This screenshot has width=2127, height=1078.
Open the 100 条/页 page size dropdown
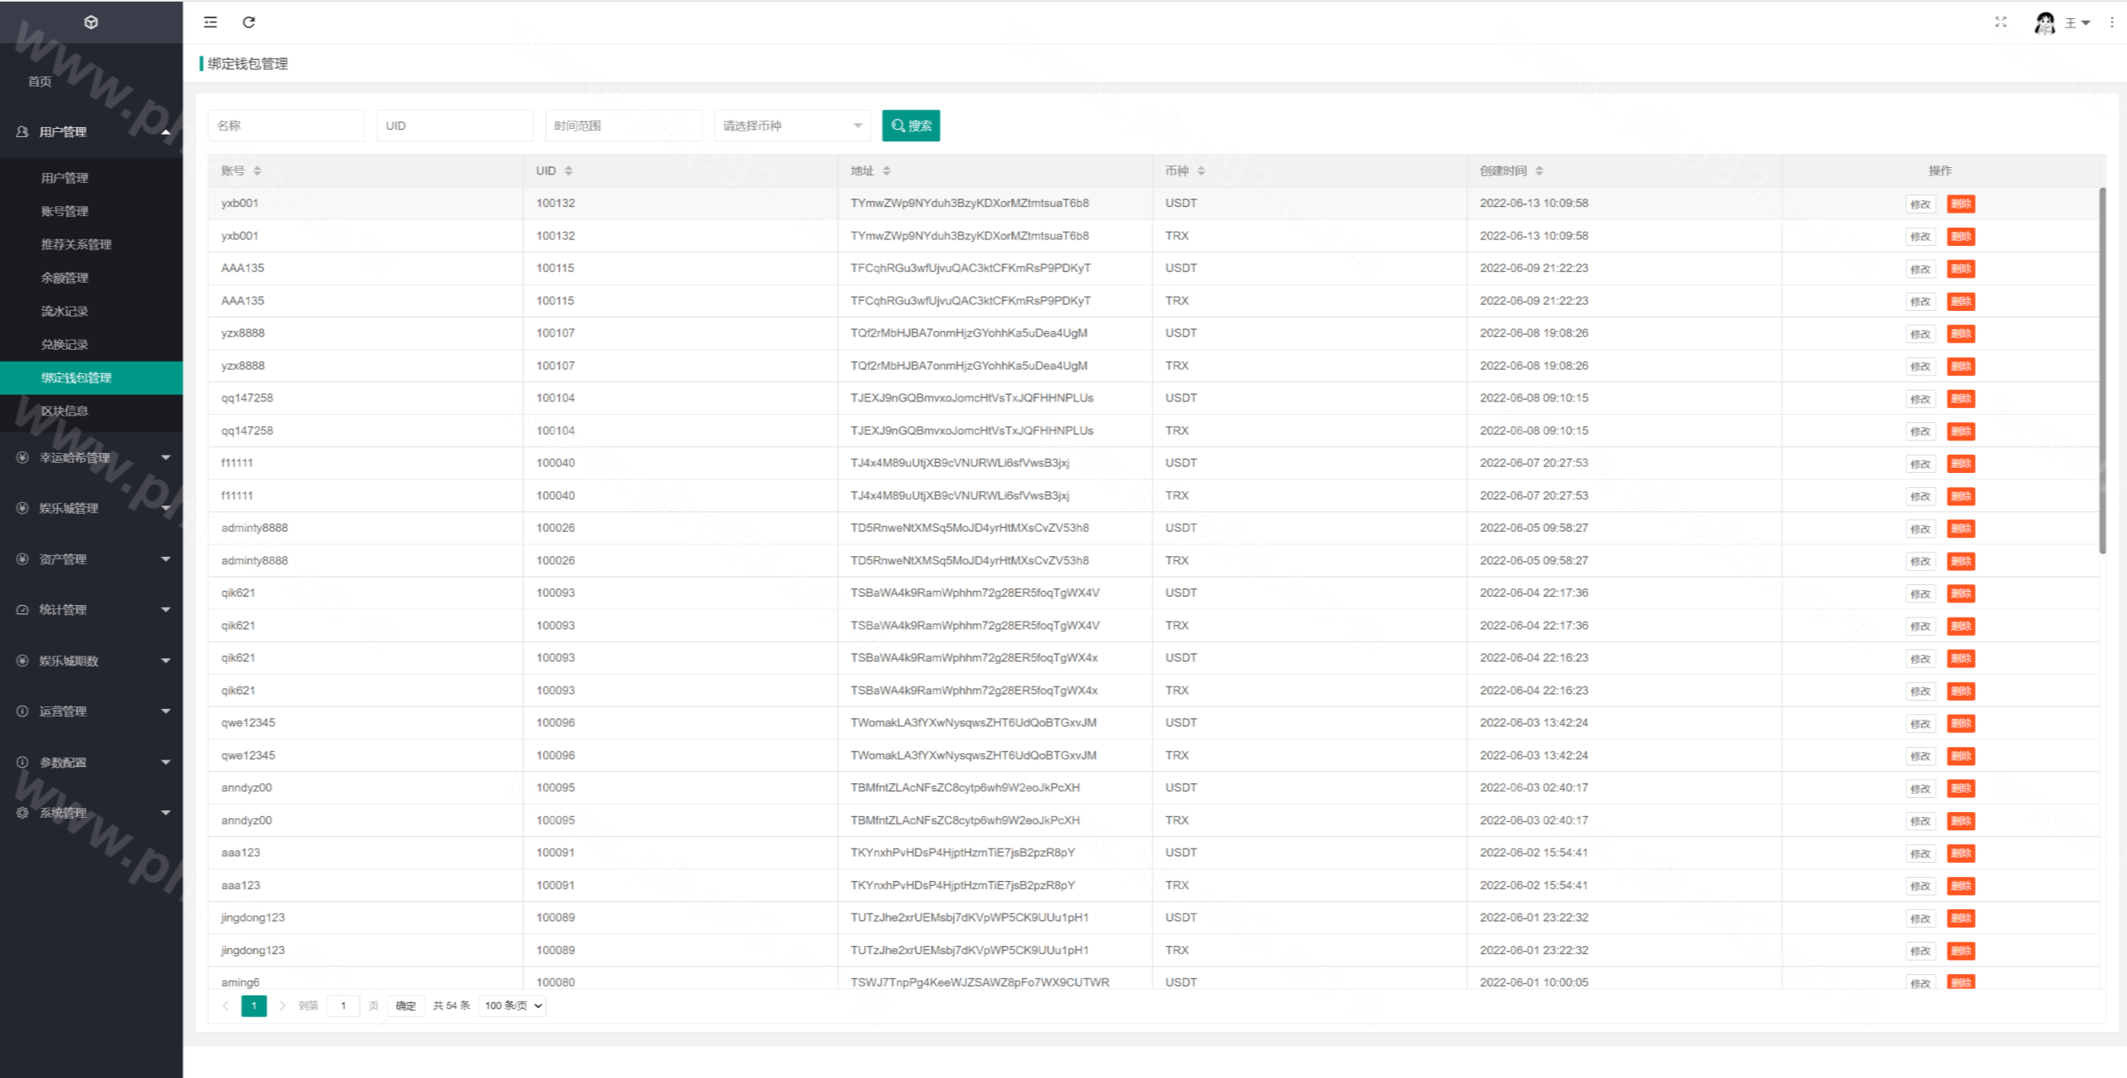[513, 1006]
